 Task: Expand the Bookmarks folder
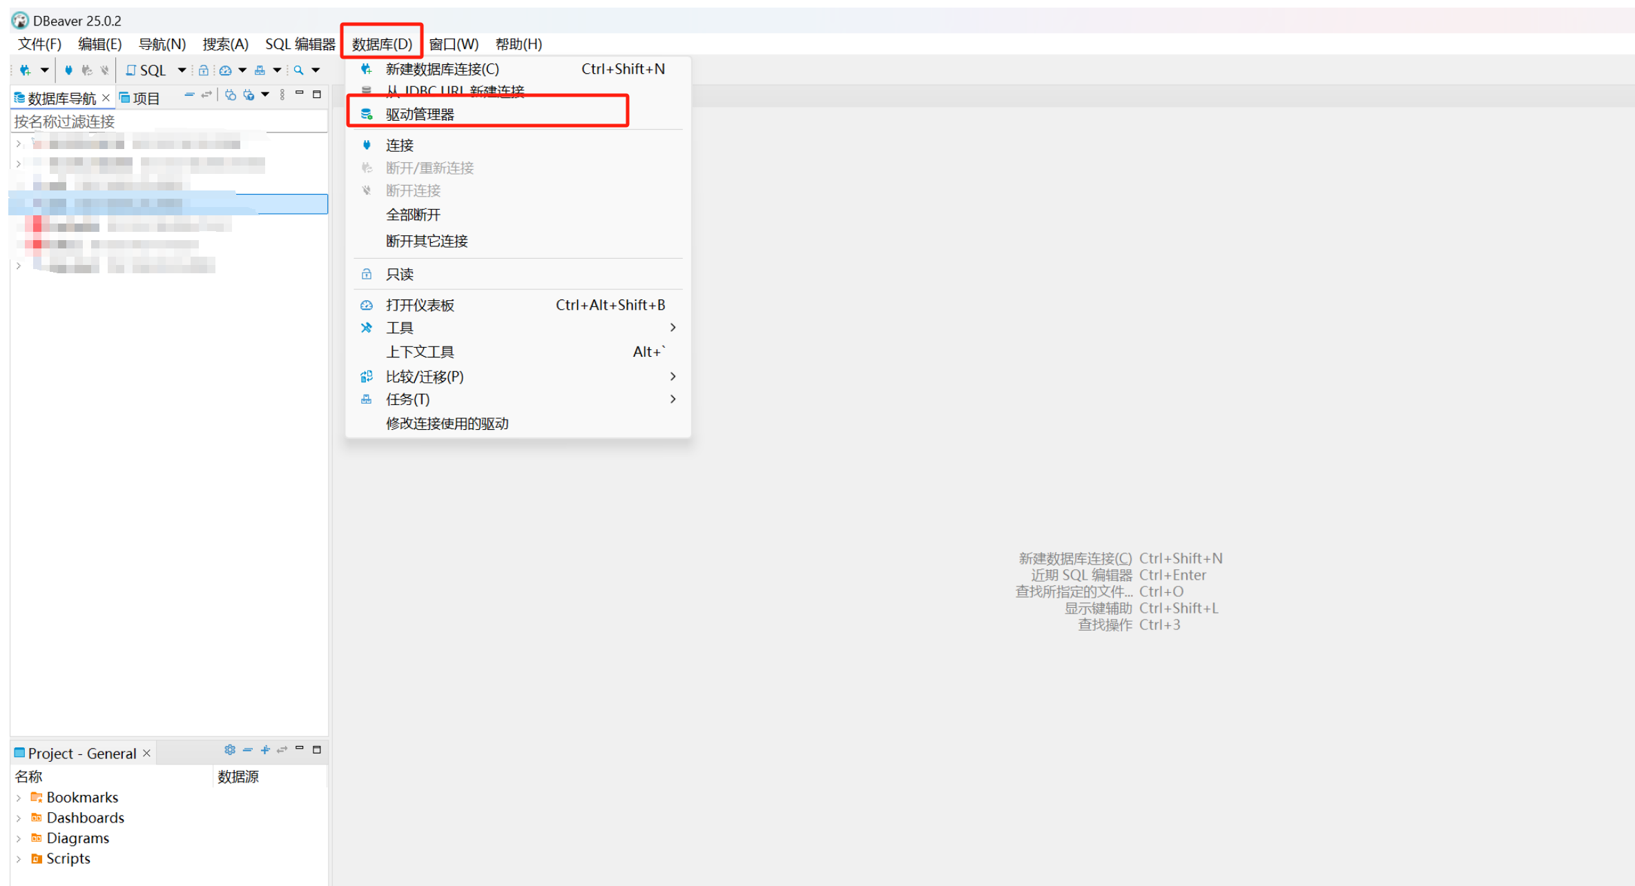[19, 798]
